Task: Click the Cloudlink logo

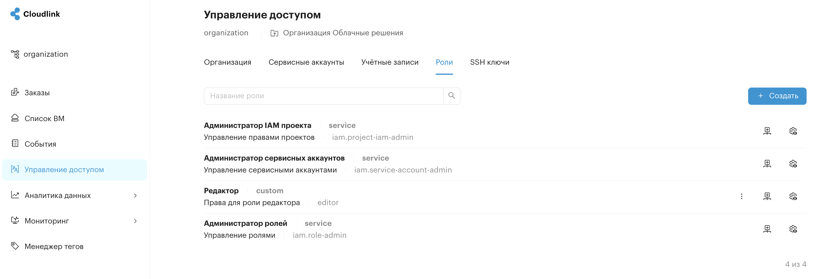Action: pos(35,14)
